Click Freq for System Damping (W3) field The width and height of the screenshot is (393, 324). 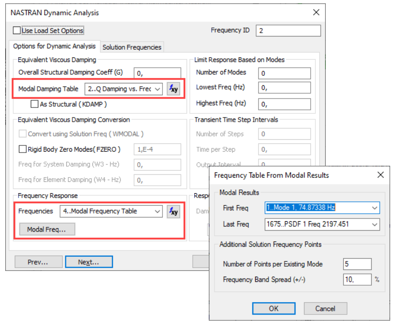point(157,165)
